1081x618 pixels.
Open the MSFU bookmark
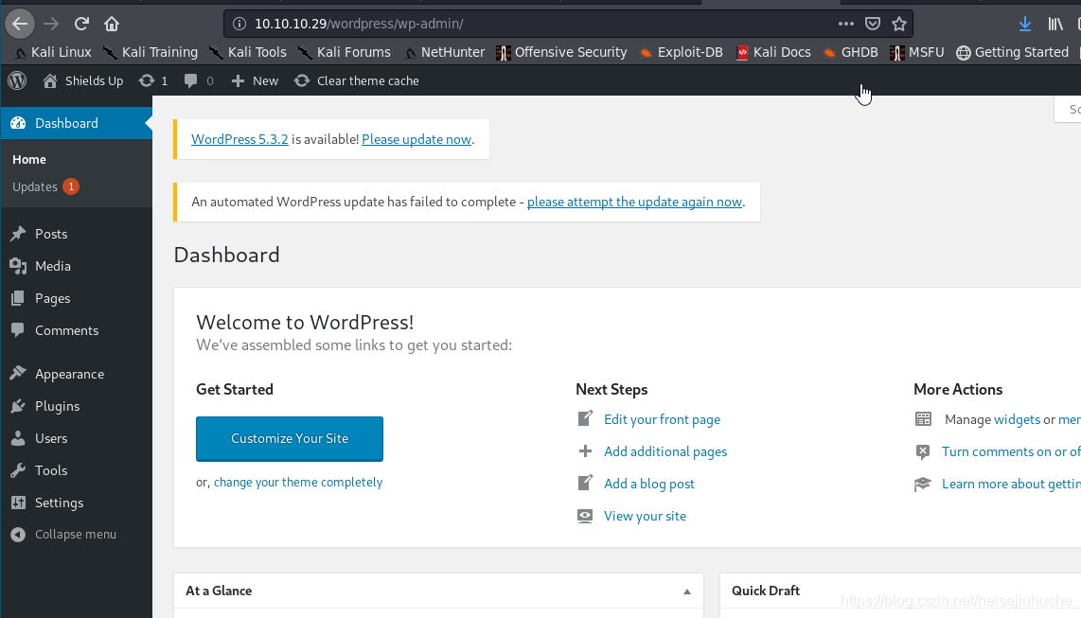click(x=917, y=52)
